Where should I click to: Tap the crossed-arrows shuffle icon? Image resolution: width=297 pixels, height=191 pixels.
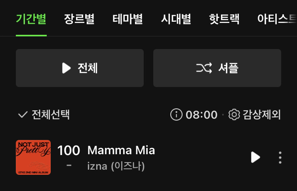coord(204,68)
